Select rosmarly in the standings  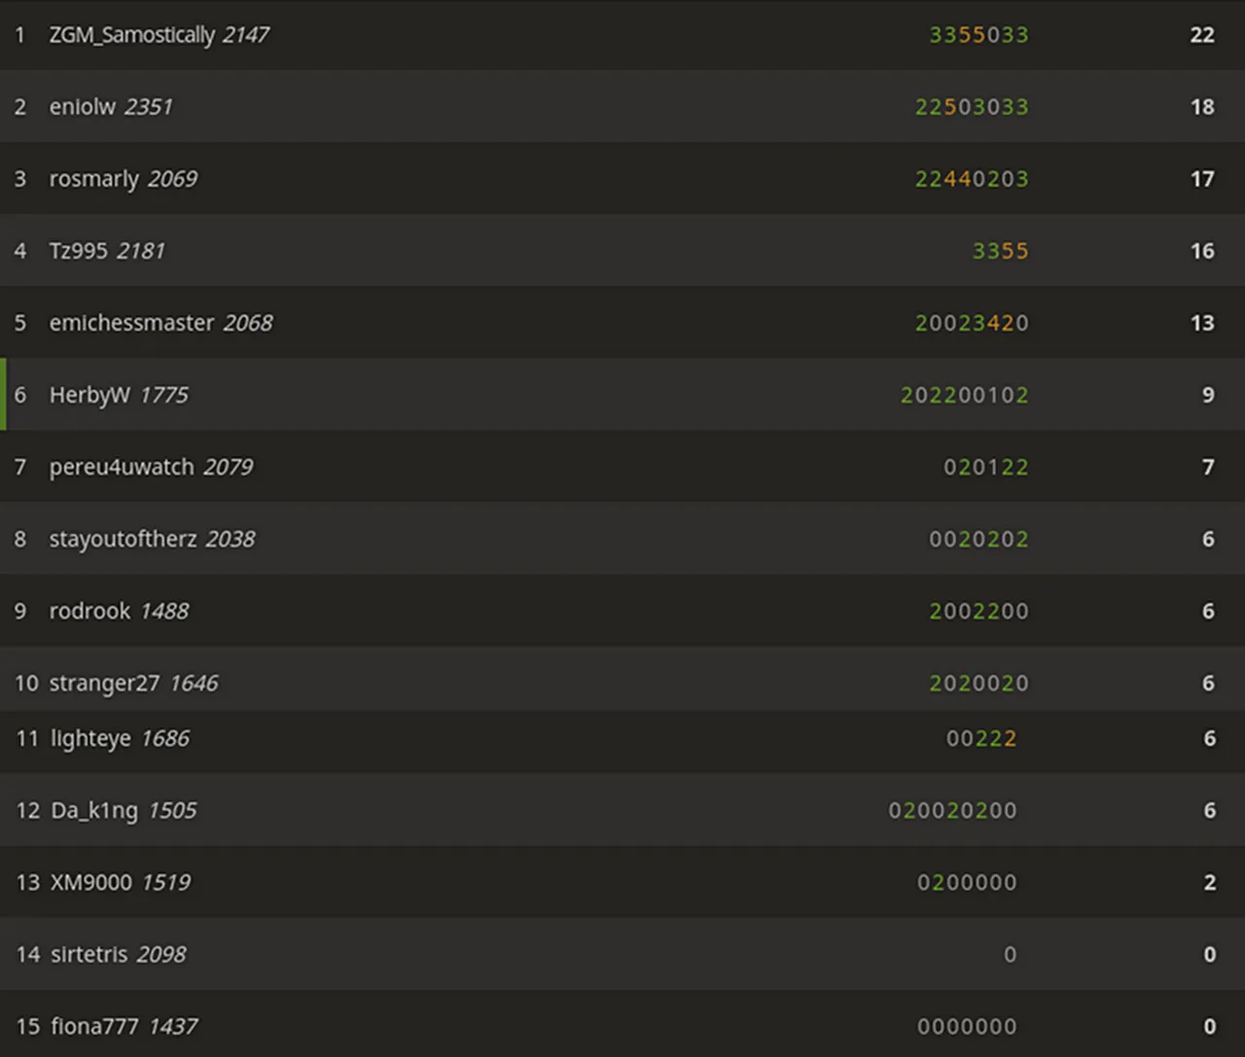(94, 179)
